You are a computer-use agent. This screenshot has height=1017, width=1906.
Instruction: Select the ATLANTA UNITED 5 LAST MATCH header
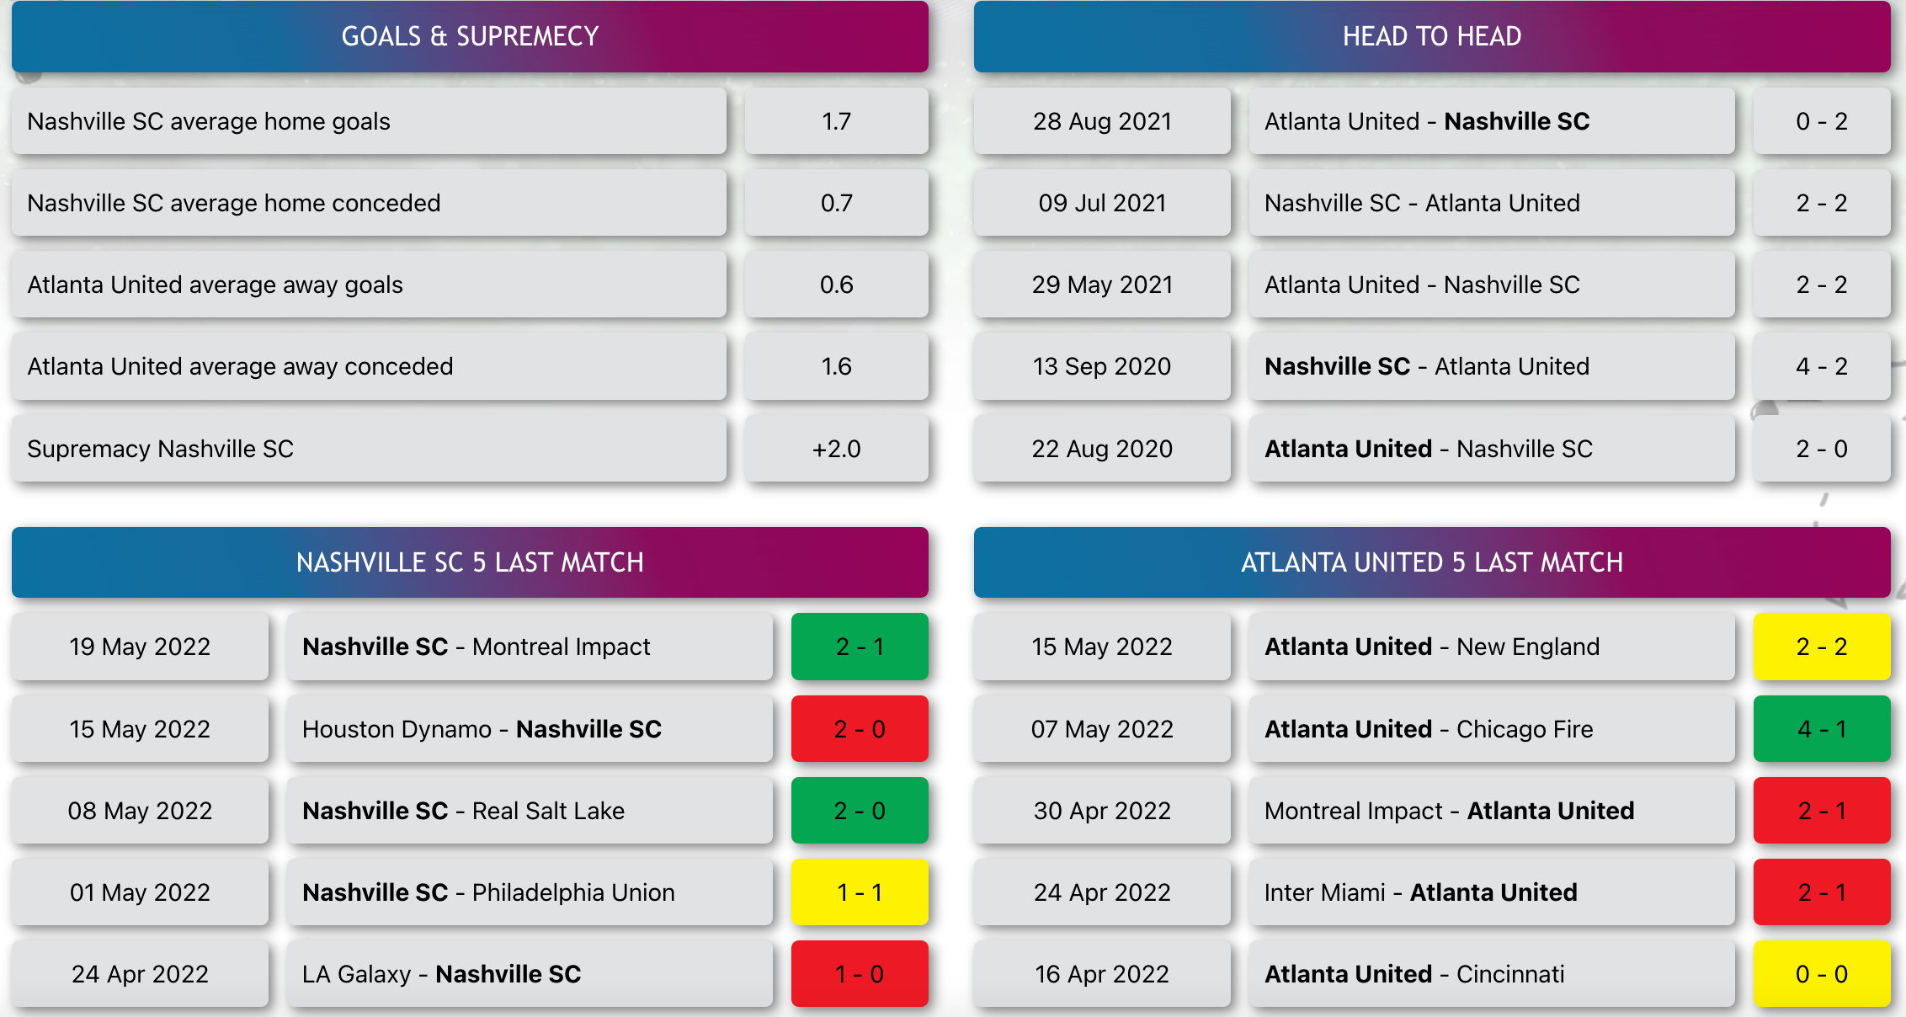click(x=1432, y=562)
